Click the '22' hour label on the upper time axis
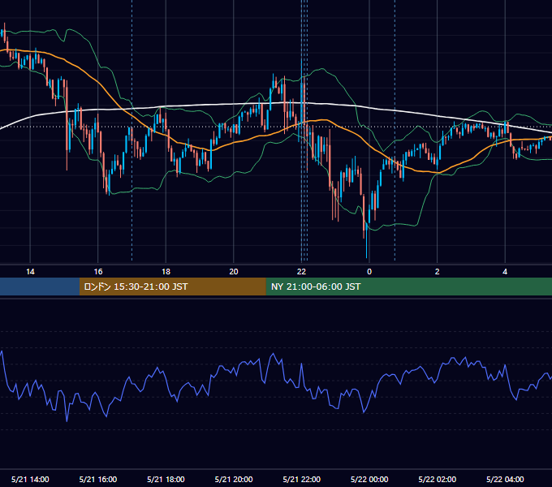 tap(301, 272)
